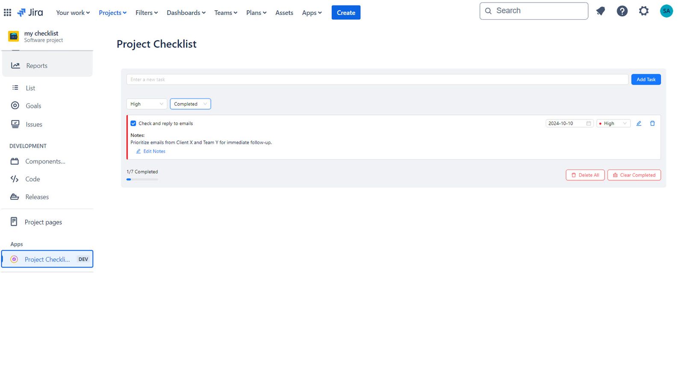
Task: Open the calendar icon in date field
Action: tap(589, 123)
